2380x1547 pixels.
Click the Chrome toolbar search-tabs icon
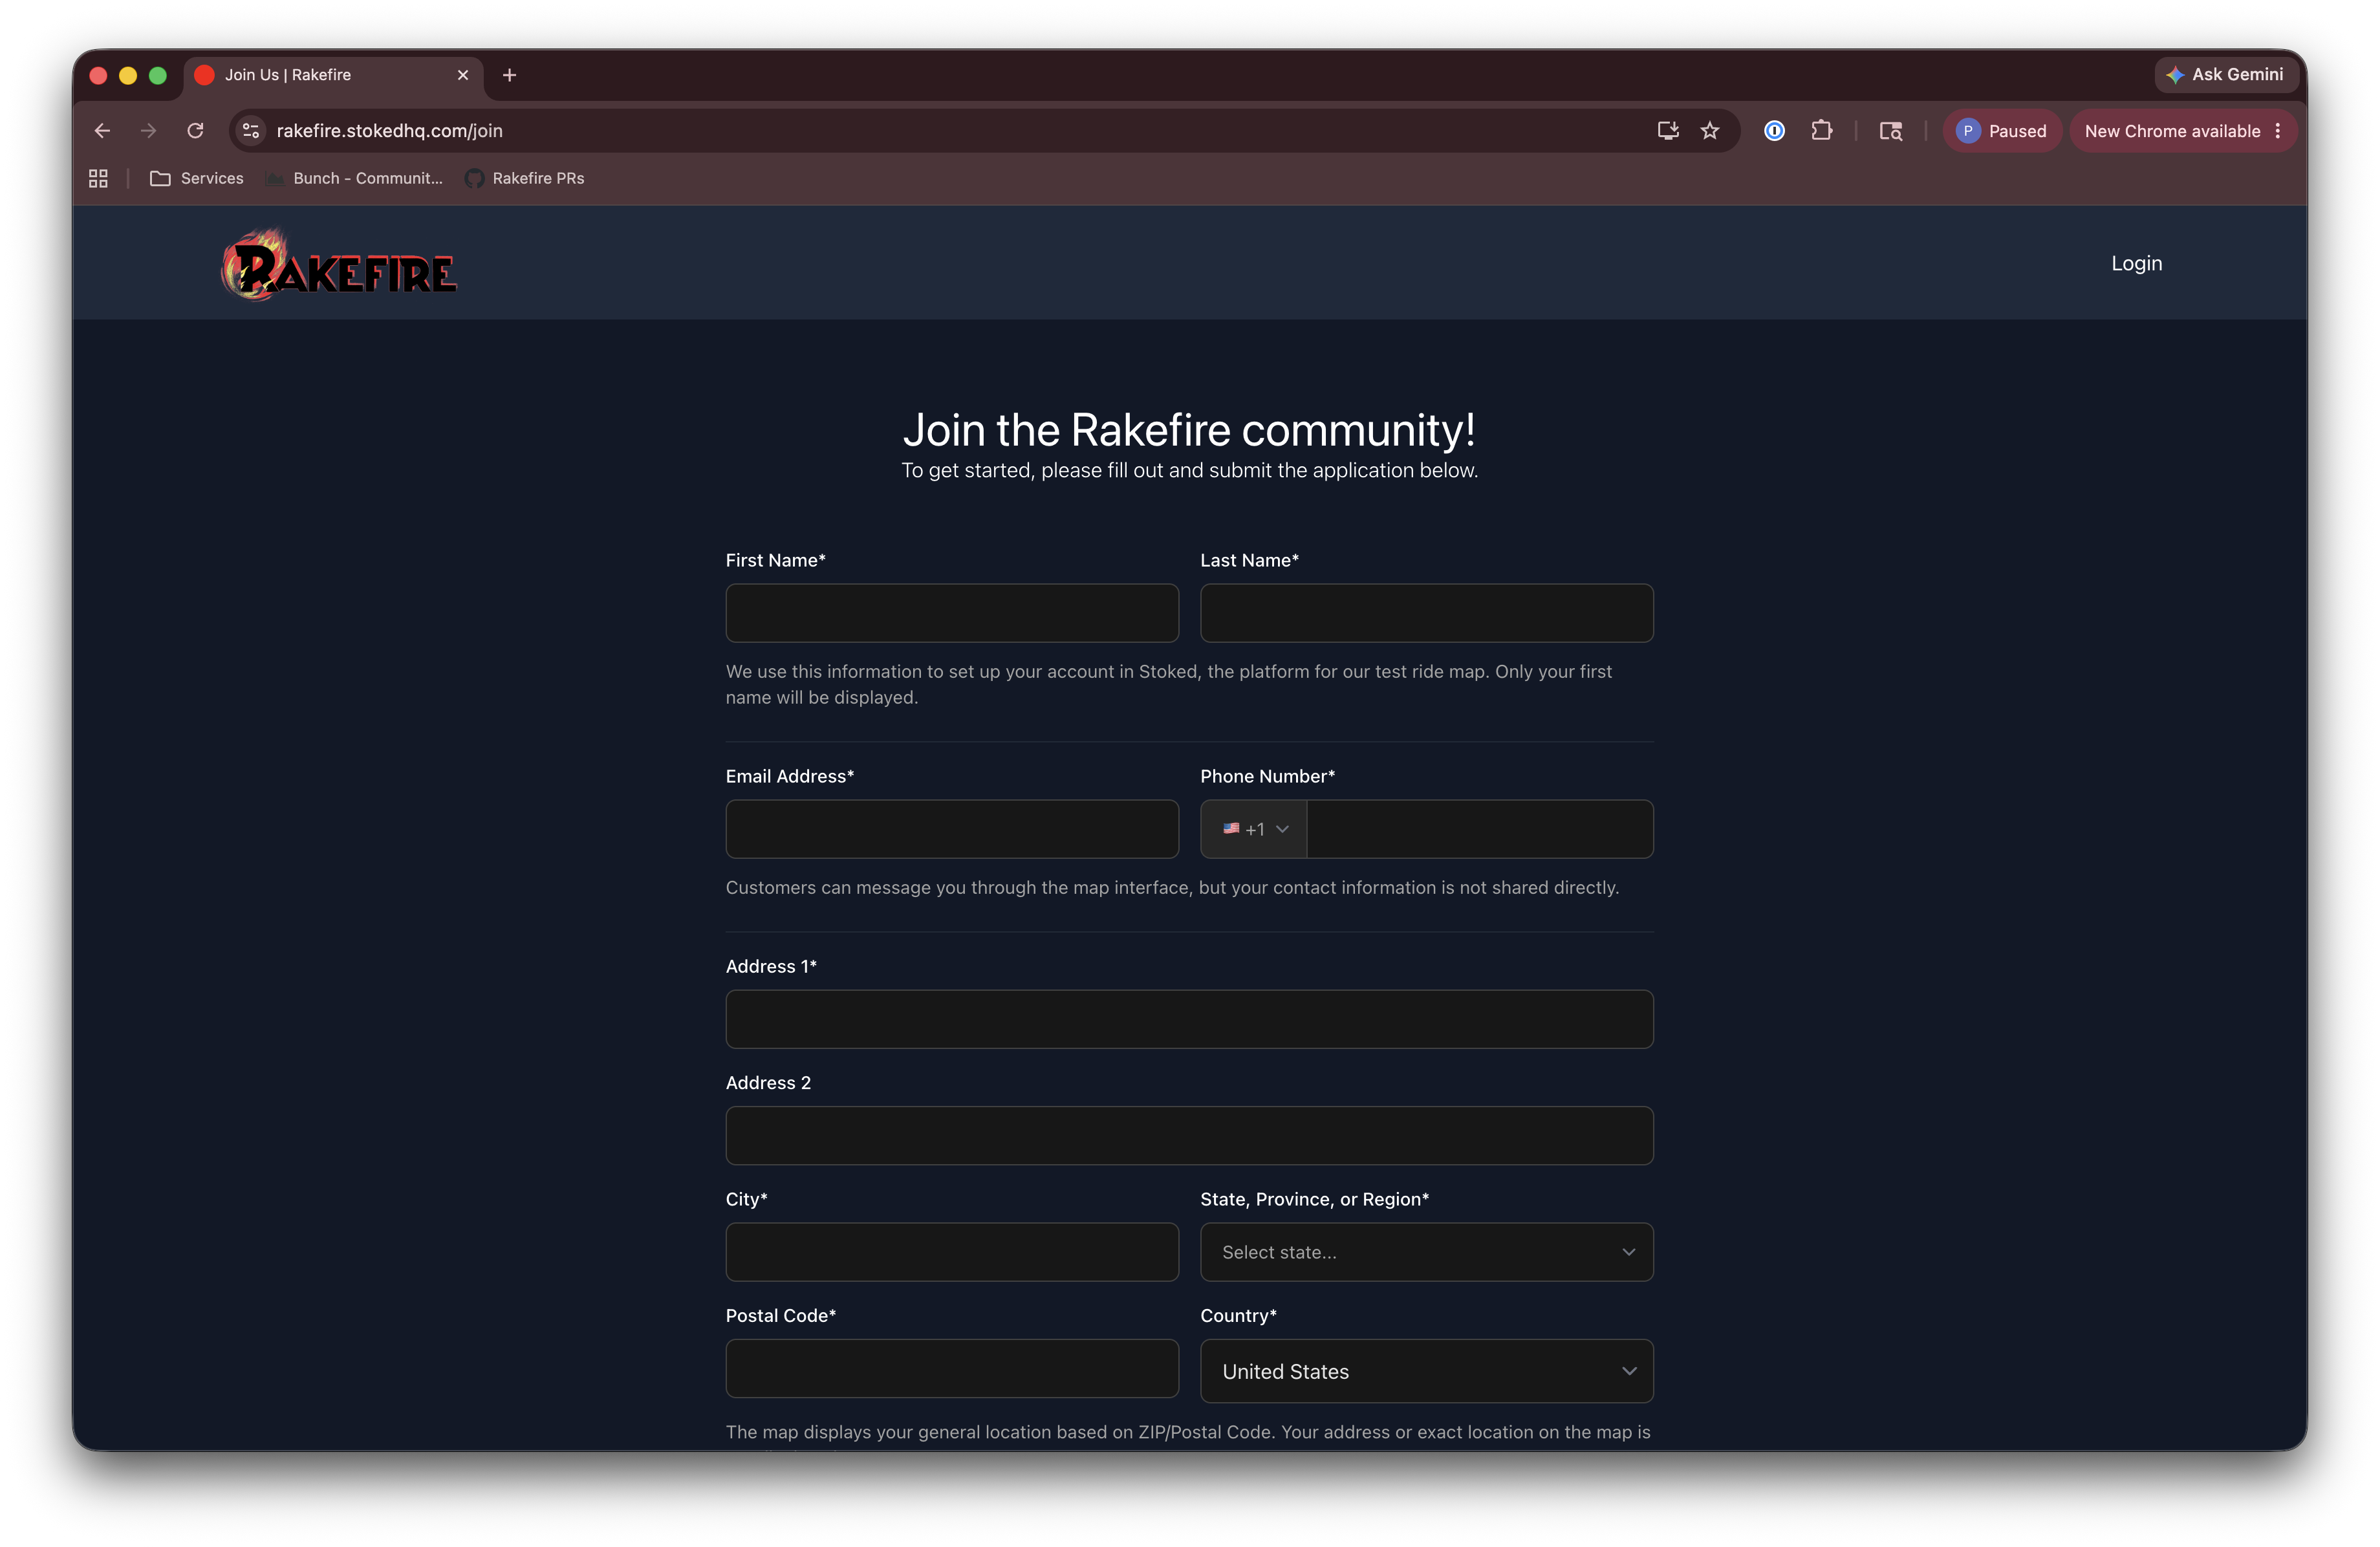coord(1890,131)
